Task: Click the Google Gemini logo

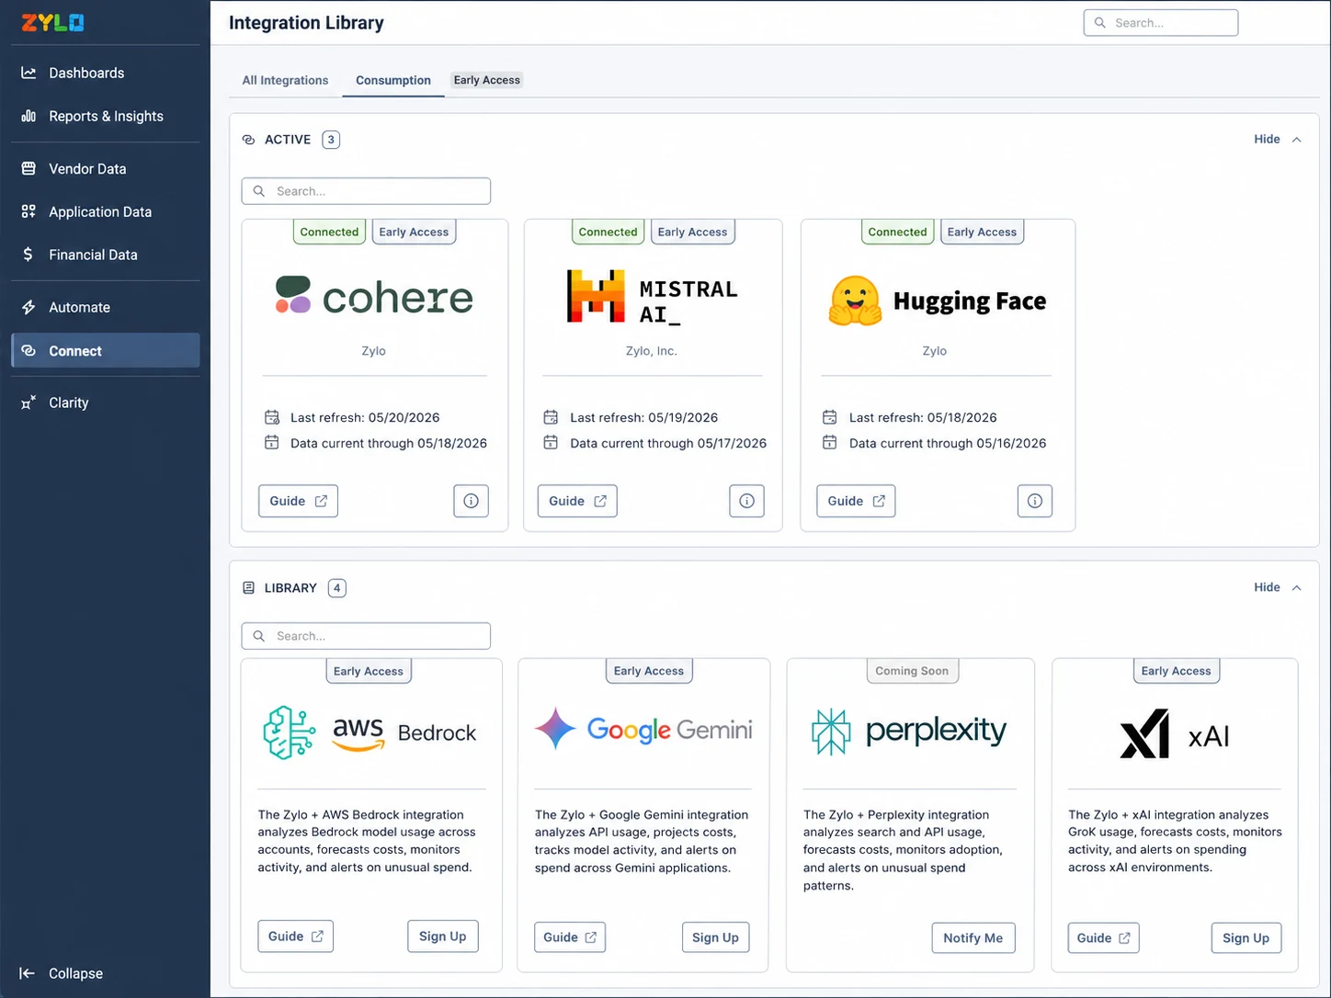Action: pyautogui.click(x=643, y=730)
